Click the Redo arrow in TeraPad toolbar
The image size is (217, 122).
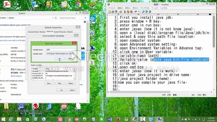[139, 12]
